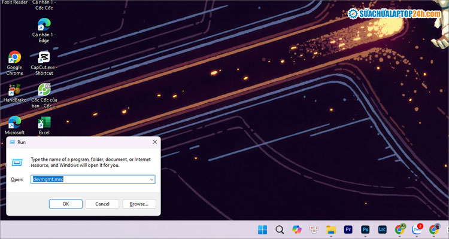Select the Excel desktop icon

44,125
